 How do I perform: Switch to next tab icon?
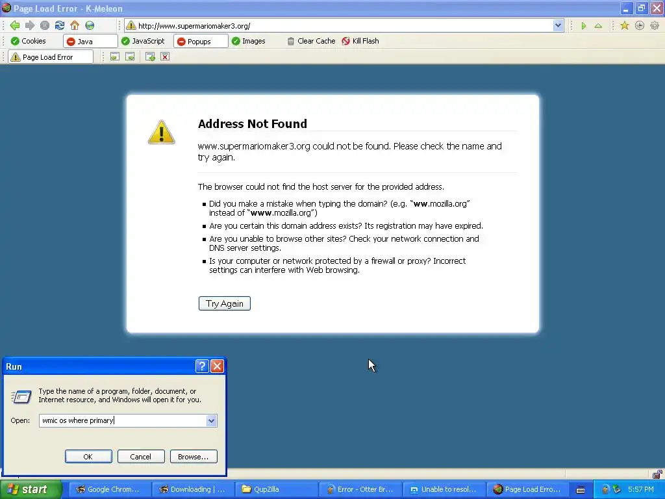point(130,57)
